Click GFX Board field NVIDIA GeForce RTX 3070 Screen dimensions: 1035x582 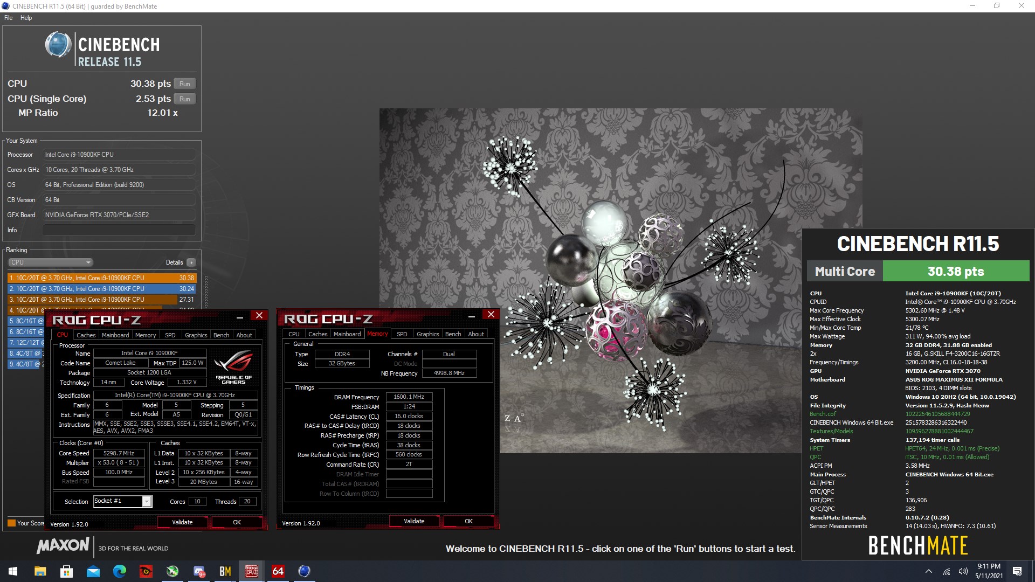coord(119,215)
